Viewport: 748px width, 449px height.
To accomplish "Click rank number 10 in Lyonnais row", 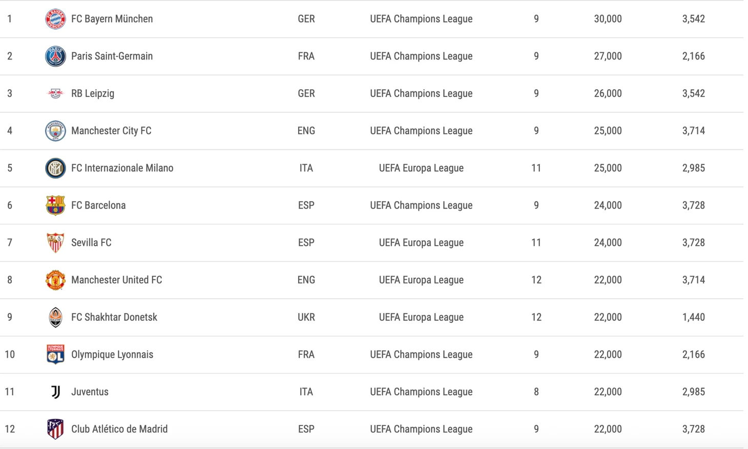I will coord(10,355).
